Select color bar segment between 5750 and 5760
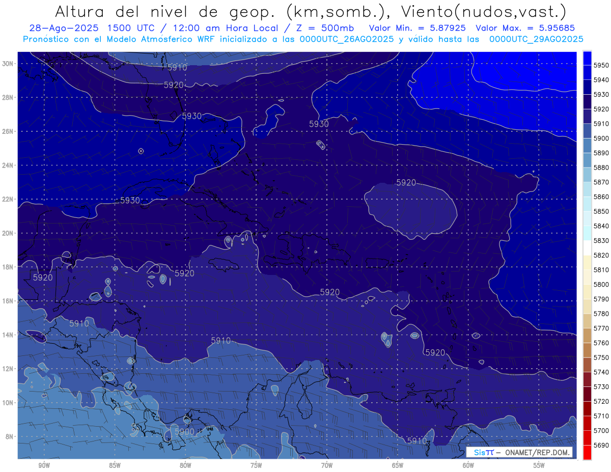The height and width of the screenshot is (472, 611). [x=587, y=350]
